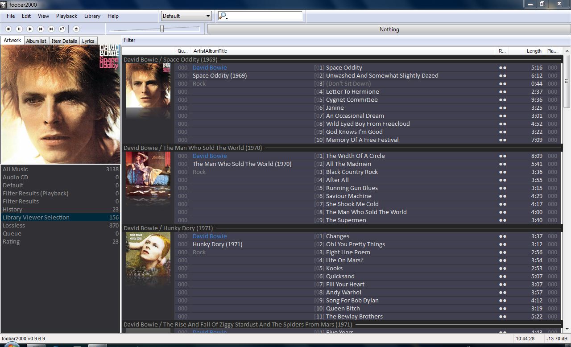Viewport: 571px width, 347px height.
Task: Skip to the next track
Action: (51, 29)
